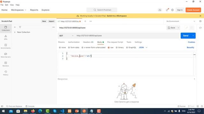The height and width of the screenshot is (114, 204).
Task: Open collections more options ellipsis
Action: pyautogui.click(x=54, y=27)
